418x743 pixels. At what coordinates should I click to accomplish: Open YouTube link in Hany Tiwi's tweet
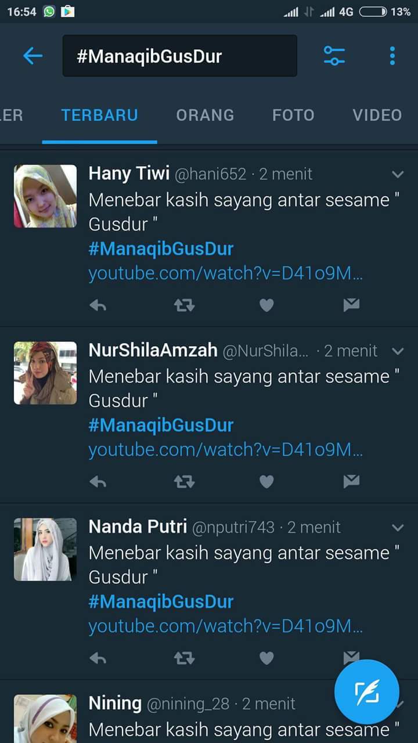226,273
